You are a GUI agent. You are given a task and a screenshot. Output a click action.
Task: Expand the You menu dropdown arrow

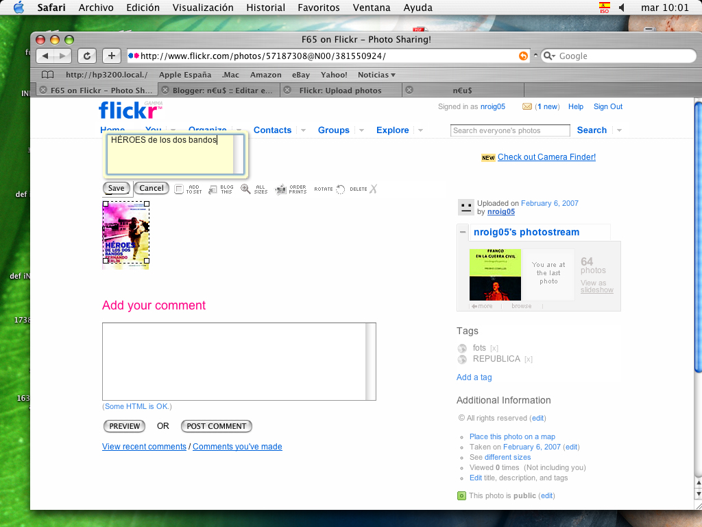(173, 130)
